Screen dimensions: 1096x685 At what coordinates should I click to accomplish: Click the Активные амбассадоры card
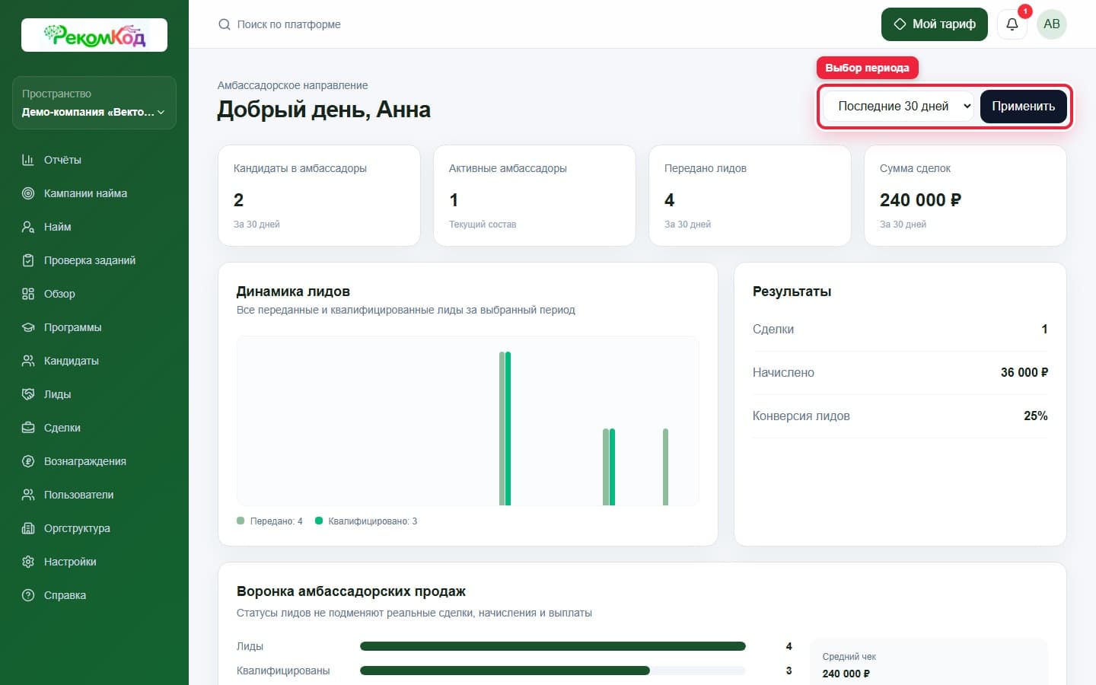click(534, 196)
